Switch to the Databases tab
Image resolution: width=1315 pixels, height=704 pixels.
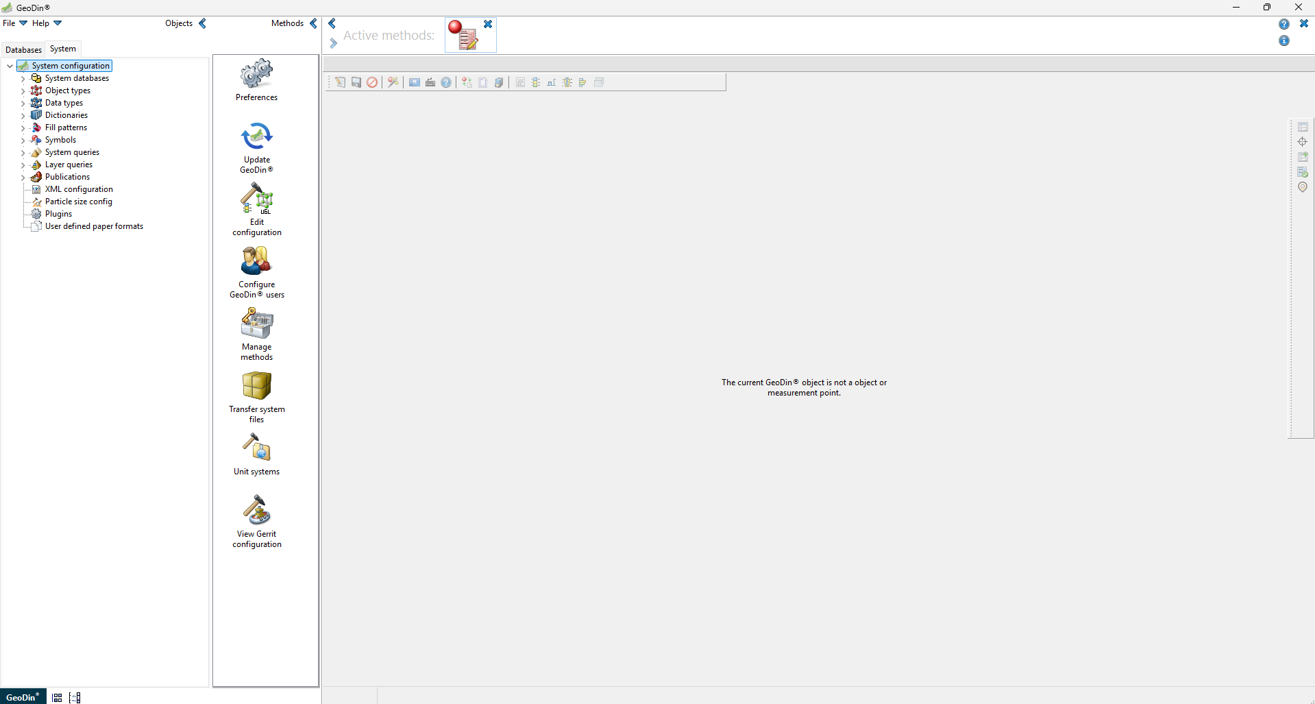pyautogui.click(x=23, y=50)
